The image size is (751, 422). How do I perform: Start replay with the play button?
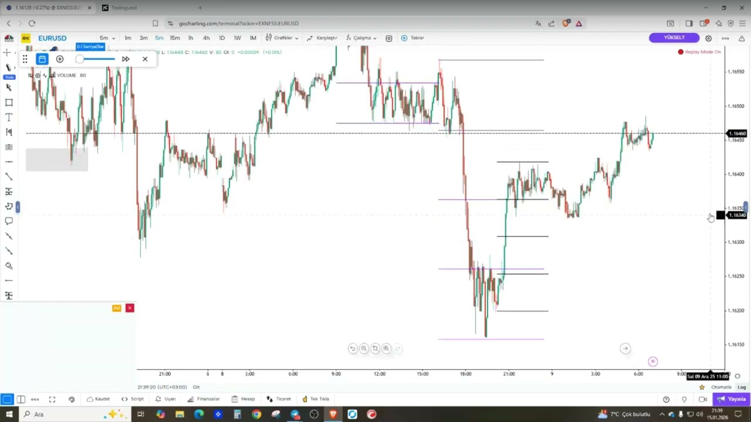pos(60,59)
